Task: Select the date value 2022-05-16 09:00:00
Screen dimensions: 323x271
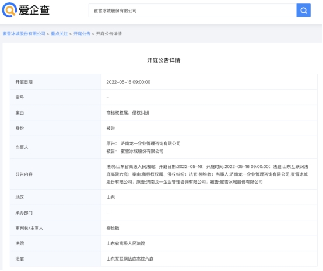Action: click(x=128, y=82)
